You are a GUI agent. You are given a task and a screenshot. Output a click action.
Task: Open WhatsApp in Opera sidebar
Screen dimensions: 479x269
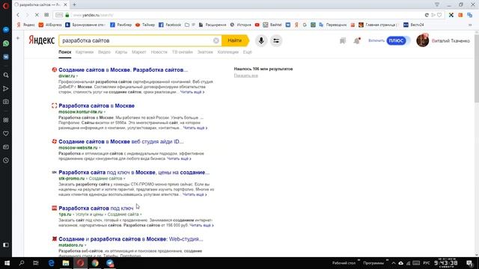click(6, 43)
